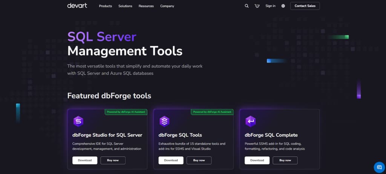Click the dbForge Studio for SQL Server icon
The image size is (386, 174).
point(78,121)
